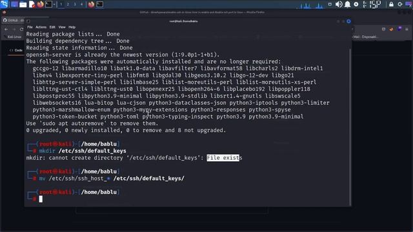
Task: Click the 'mv /etc/ssh/ssh_host_*' command line
Action: [112, 179]
